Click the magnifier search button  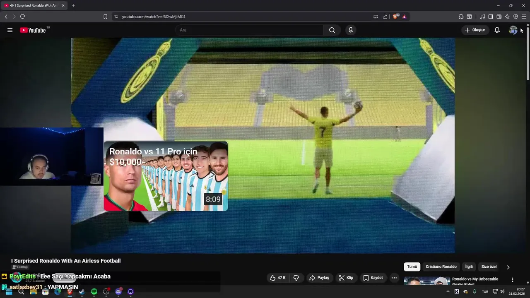tap(332, 30)
